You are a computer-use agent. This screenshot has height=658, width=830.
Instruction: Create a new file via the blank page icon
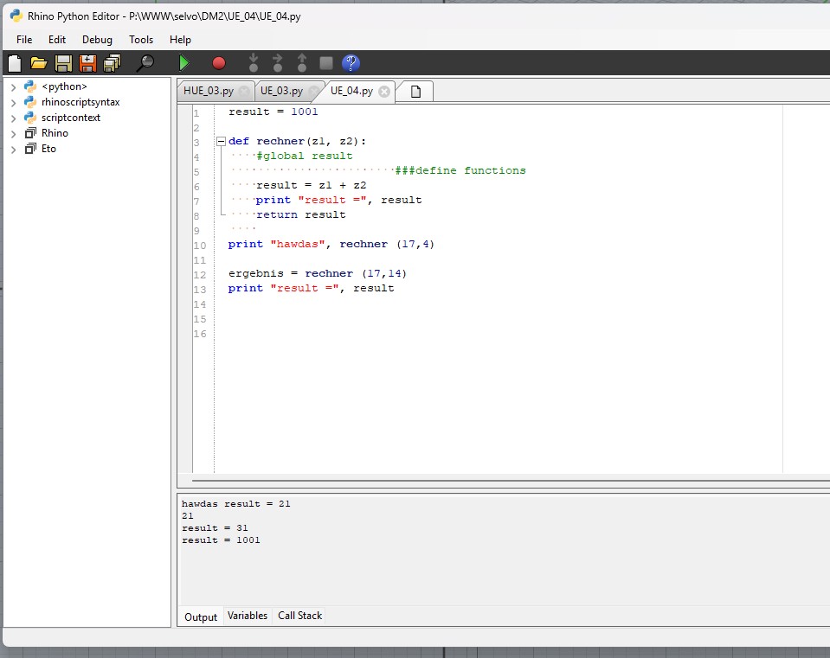pos(14,62)
